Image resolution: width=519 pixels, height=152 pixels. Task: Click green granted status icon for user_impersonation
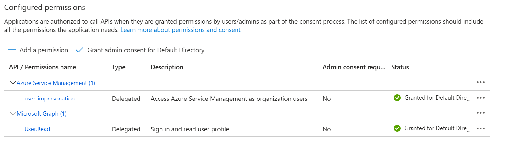coord(397,98)
